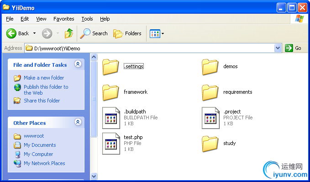Click the greyed Forward arrow button
Viewport: 310px width, 182px height.
47,33
